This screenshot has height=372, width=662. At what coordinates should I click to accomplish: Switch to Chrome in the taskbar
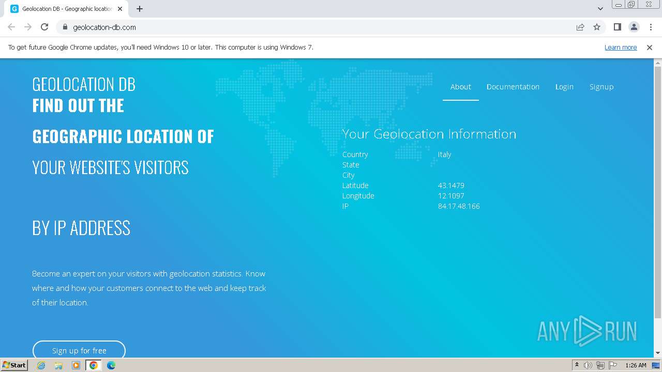click(94, 365)
